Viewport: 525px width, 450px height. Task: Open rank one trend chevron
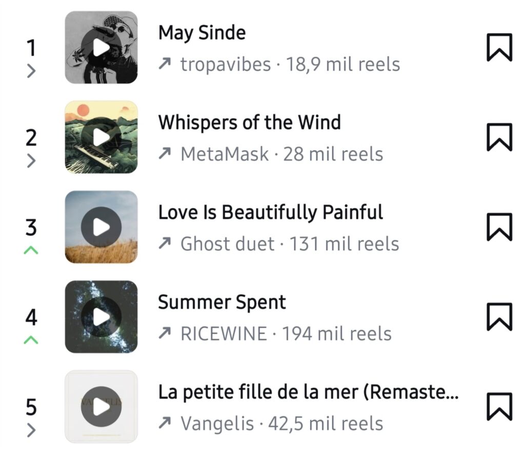click(31, 71)
